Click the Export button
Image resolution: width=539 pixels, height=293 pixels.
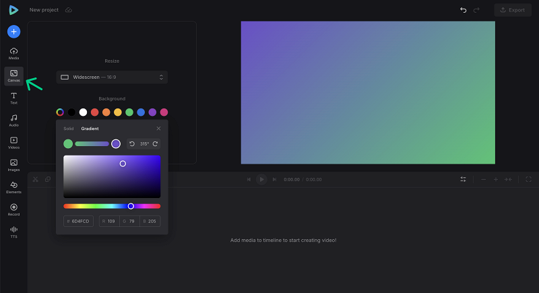coord(513,10)
